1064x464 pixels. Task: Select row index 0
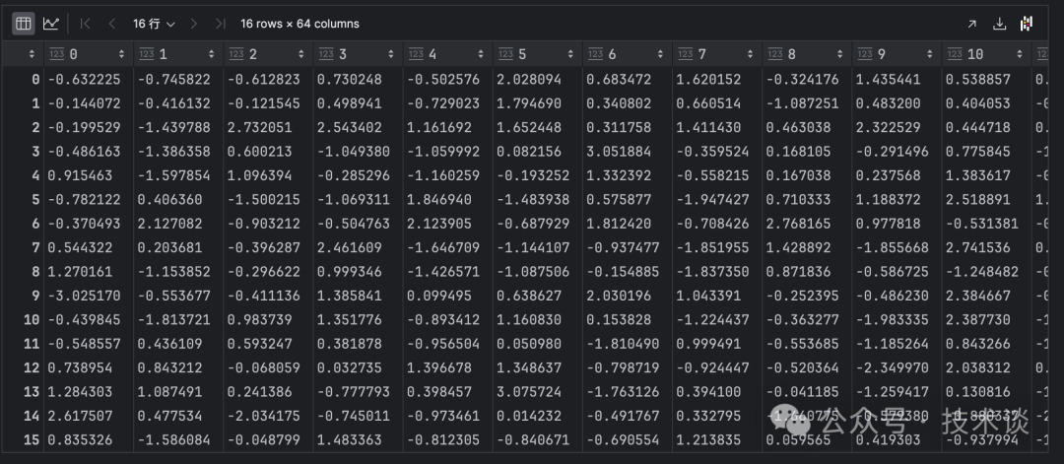tap(35, 80)
